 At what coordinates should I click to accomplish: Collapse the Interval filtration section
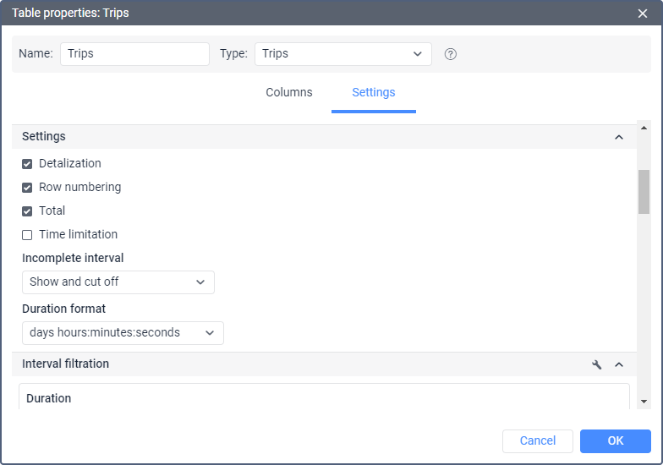pyautogui.click(x=619, y=364)
